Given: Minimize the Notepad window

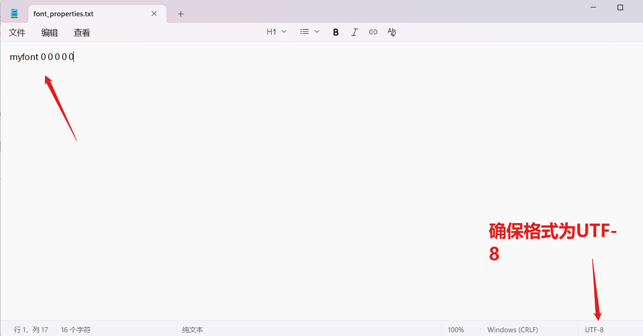Looking at the screenshot, I should click(x=594, y=7).
